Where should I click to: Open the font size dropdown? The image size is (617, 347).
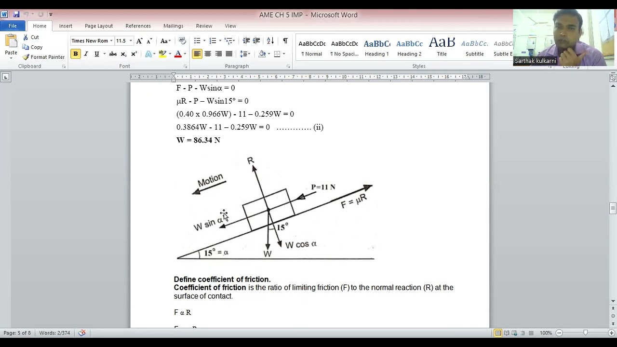pyautogui.click(x=131, y=41)
